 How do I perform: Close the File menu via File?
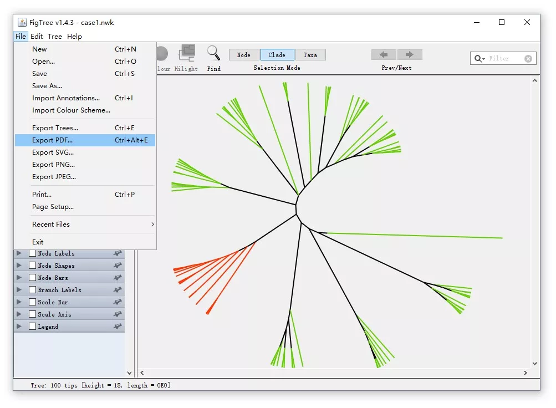coord(21,36)
